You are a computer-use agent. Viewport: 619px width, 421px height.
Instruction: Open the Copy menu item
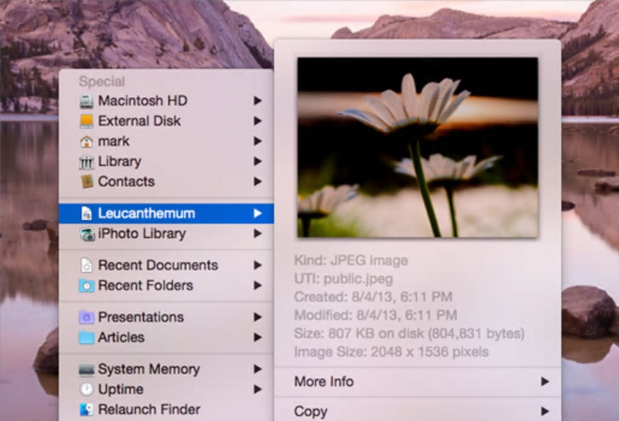(x=418, y=411)
